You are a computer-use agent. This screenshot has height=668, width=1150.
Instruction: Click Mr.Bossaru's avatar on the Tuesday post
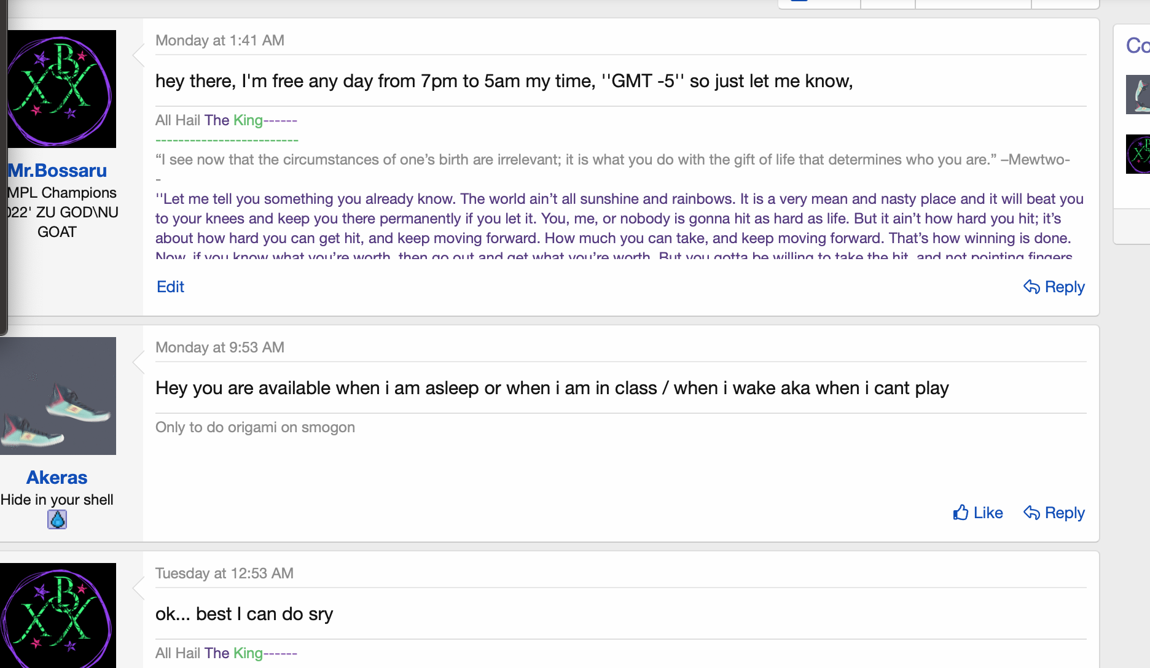click(58, 615)
